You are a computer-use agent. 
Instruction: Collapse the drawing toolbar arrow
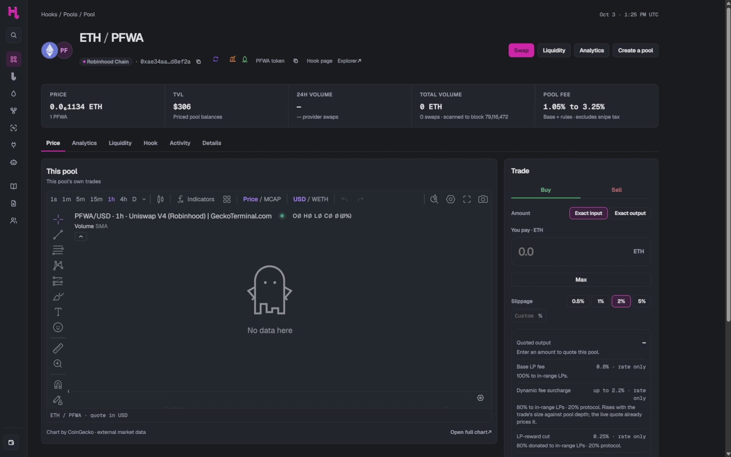pyautogui.click(x=69, y=391)
